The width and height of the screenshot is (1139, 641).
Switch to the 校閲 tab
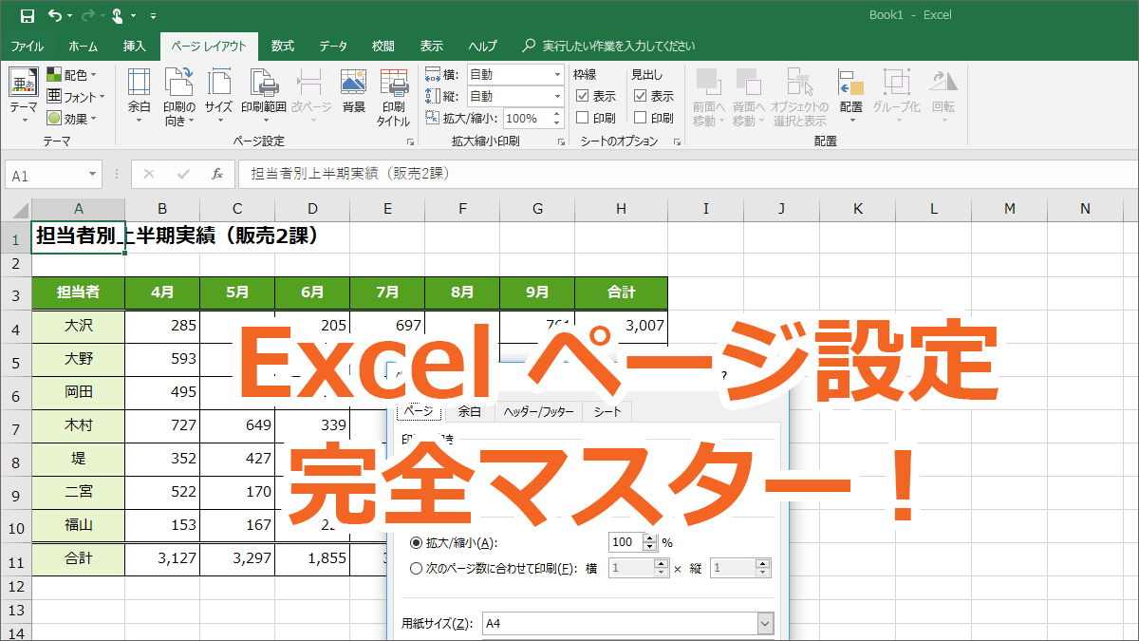pyautogui.click(x=383, y=46)
